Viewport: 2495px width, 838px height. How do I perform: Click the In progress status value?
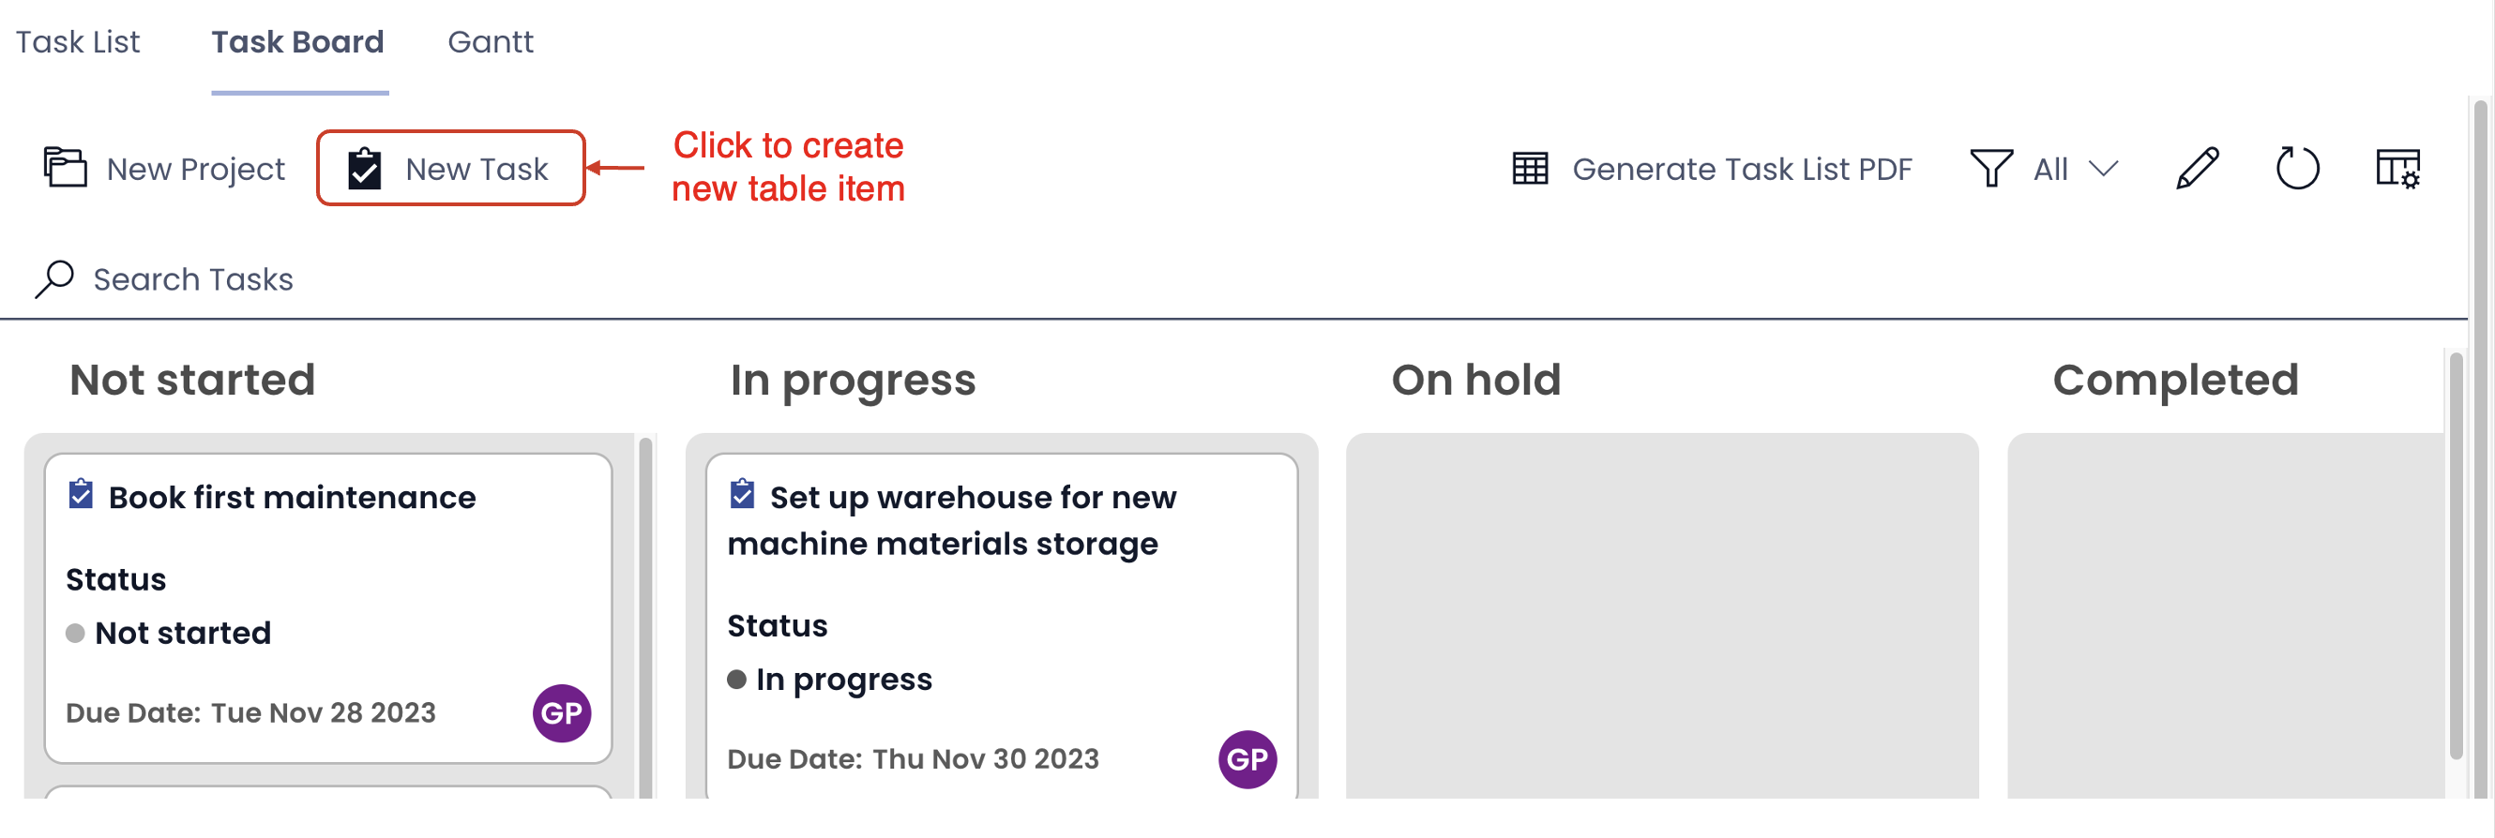click(x=843, y=680)
